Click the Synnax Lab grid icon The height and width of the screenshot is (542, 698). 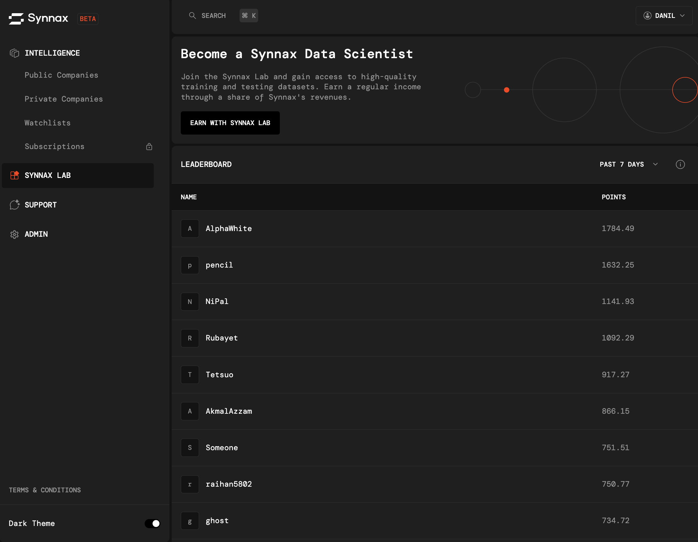click(x=14, y=175)
